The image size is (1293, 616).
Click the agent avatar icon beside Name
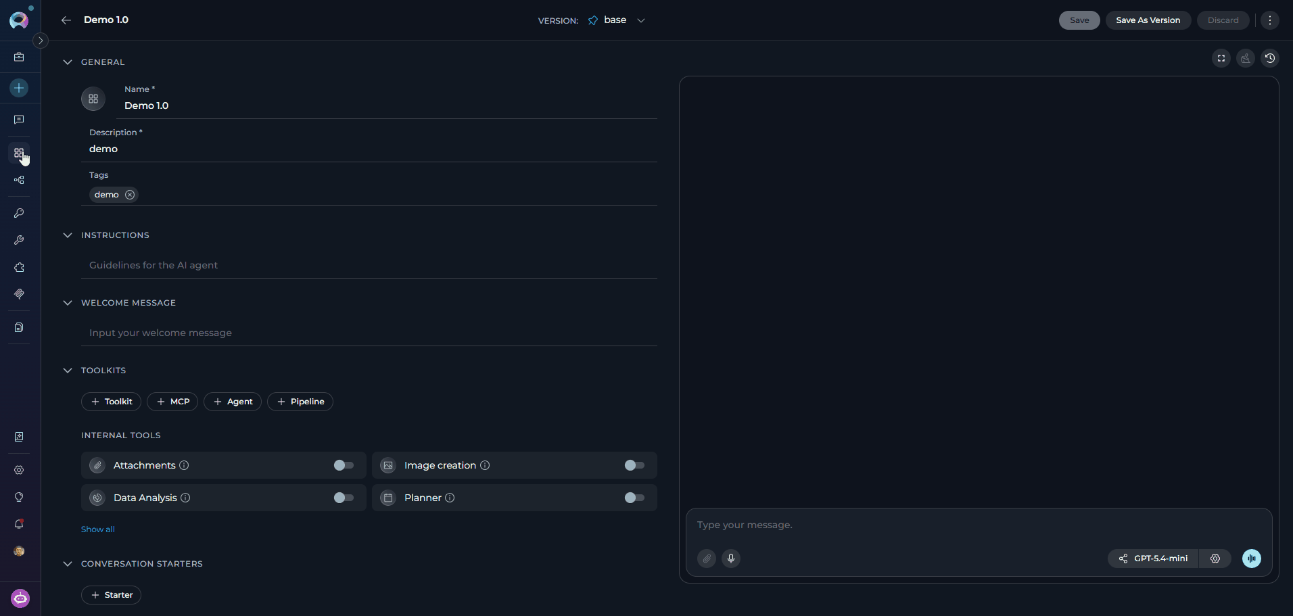pyautogui.click(x=93, y=99)
